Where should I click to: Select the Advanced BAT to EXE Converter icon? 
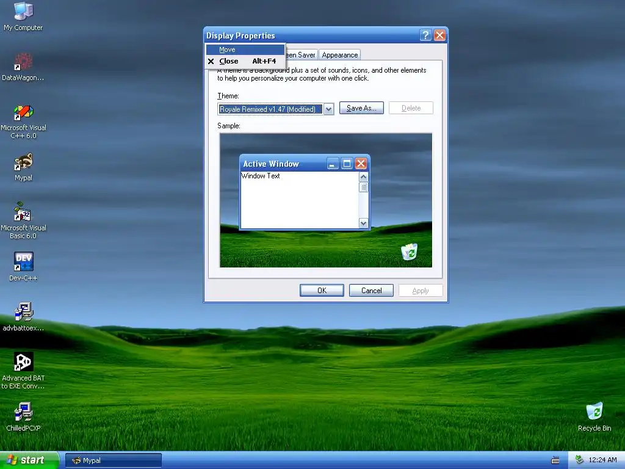(23, 371)
